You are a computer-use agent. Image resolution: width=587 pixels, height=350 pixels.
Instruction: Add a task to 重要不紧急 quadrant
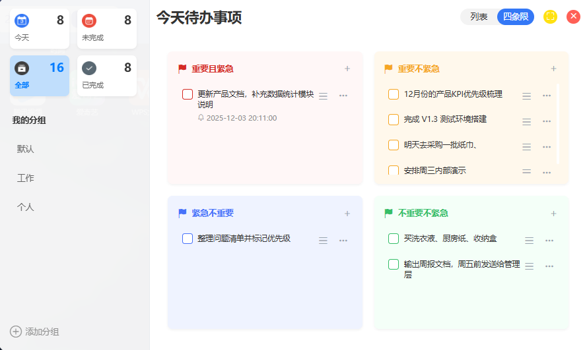pyautogui.click(x=553, y=69)
